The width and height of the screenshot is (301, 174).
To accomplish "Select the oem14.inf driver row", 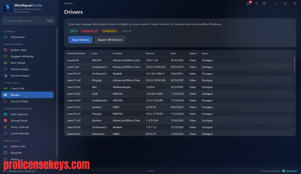I will pyautogui.click(x=179, y=100).
